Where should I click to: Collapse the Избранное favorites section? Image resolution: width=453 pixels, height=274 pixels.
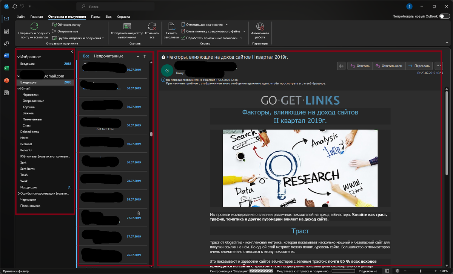pyautogui.click(x=18, y=57)
